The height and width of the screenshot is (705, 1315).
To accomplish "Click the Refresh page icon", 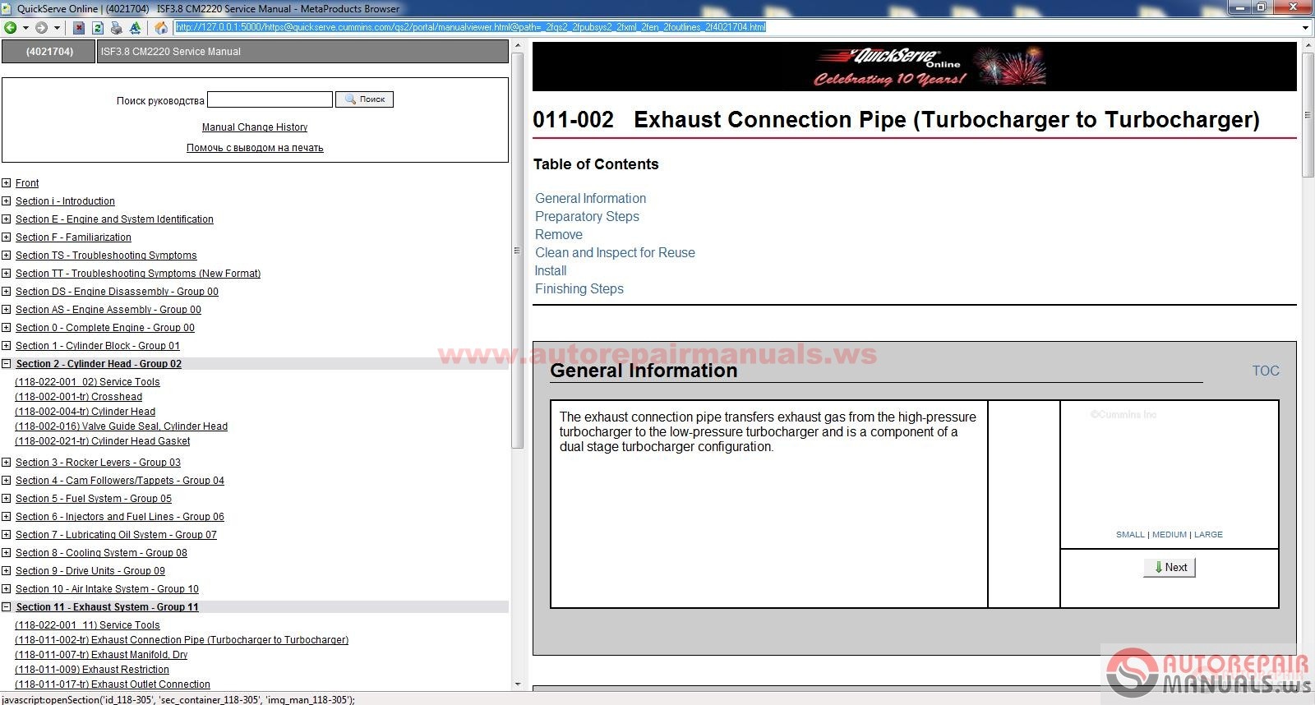I will [97, 27].
